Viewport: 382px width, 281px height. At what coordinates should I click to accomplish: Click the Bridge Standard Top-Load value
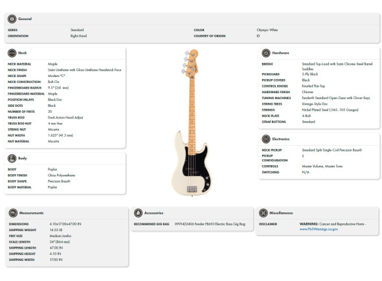[337, 66]
